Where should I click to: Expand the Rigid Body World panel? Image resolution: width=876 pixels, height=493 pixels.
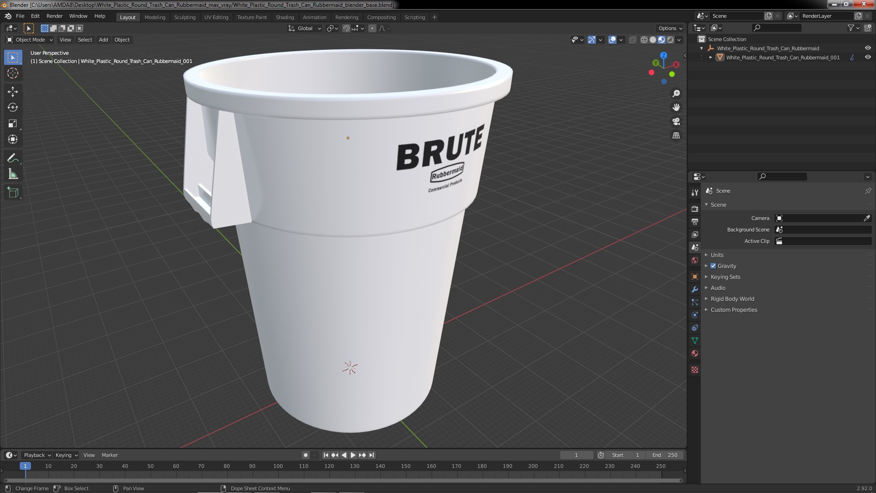(732, 299)
